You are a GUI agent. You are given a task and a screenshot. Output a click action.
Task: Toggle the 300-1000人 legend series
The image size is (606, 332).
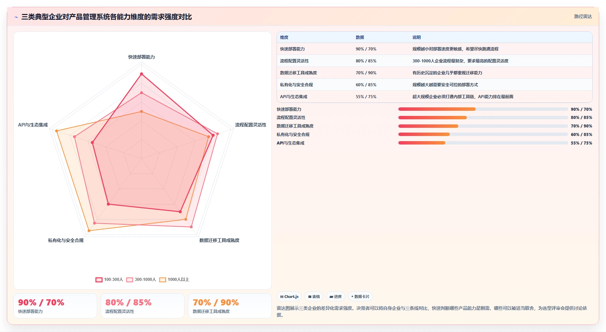point(141,280)
